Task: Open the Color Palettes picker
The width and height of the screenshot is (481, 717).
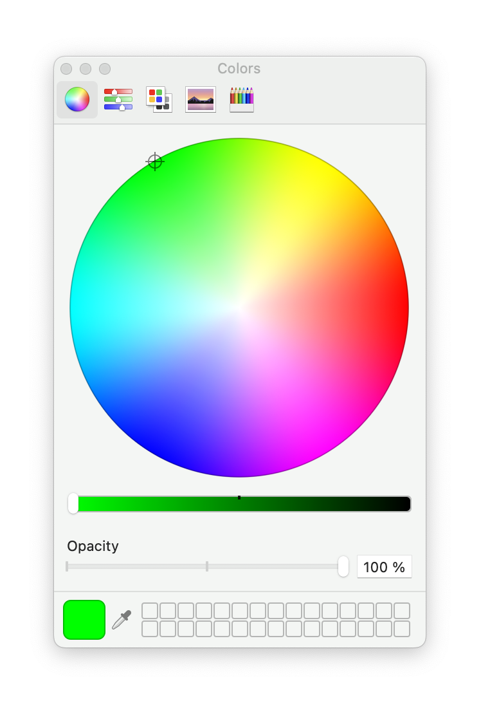Action: click(x=159, y=100)
